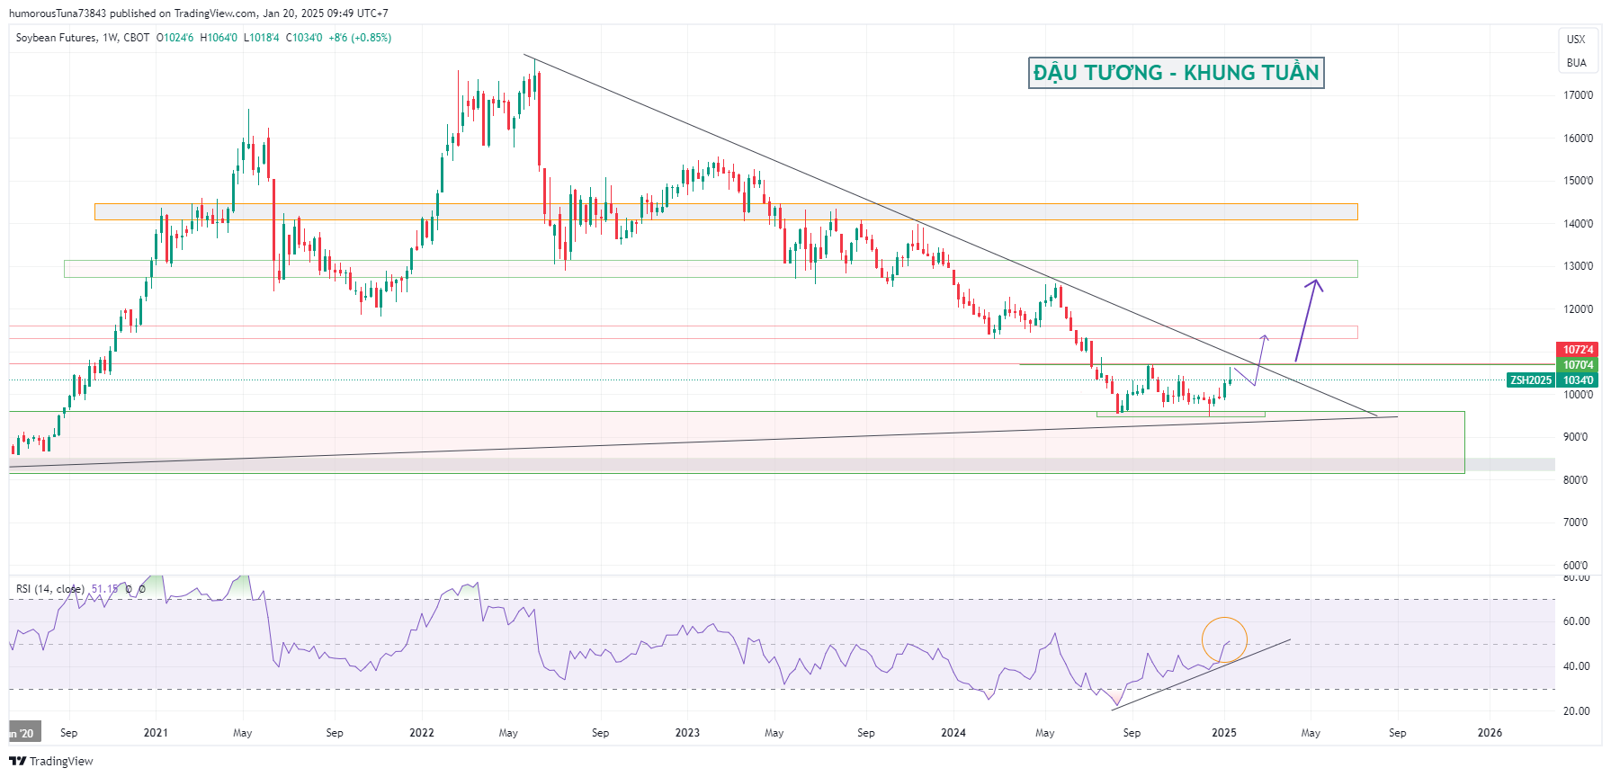Viewport: 1611px width, 777px height.
Task: Click the Soybean Futures, 1W, CBOT title
Action: pyautogui.click(x=83, y=38)
